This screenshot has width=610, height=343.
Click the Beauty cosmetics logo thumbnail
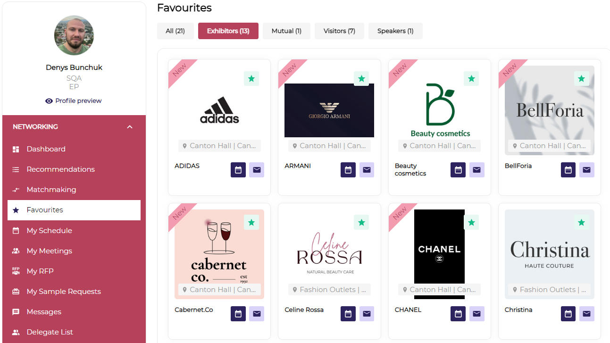[x=440, y=110]
